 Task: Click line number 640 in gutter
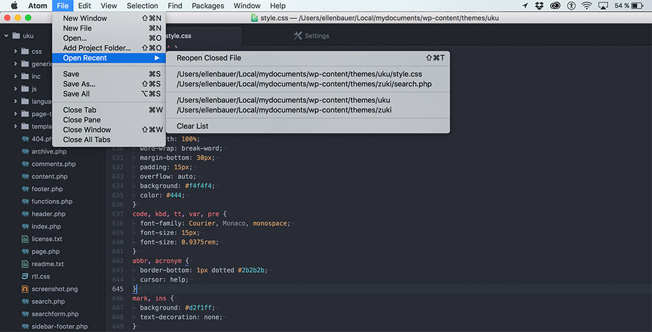click(x=117, y=242)
